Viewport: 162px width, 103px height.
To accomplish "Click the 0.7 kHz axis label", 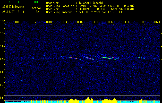I will tap(2, 85).
